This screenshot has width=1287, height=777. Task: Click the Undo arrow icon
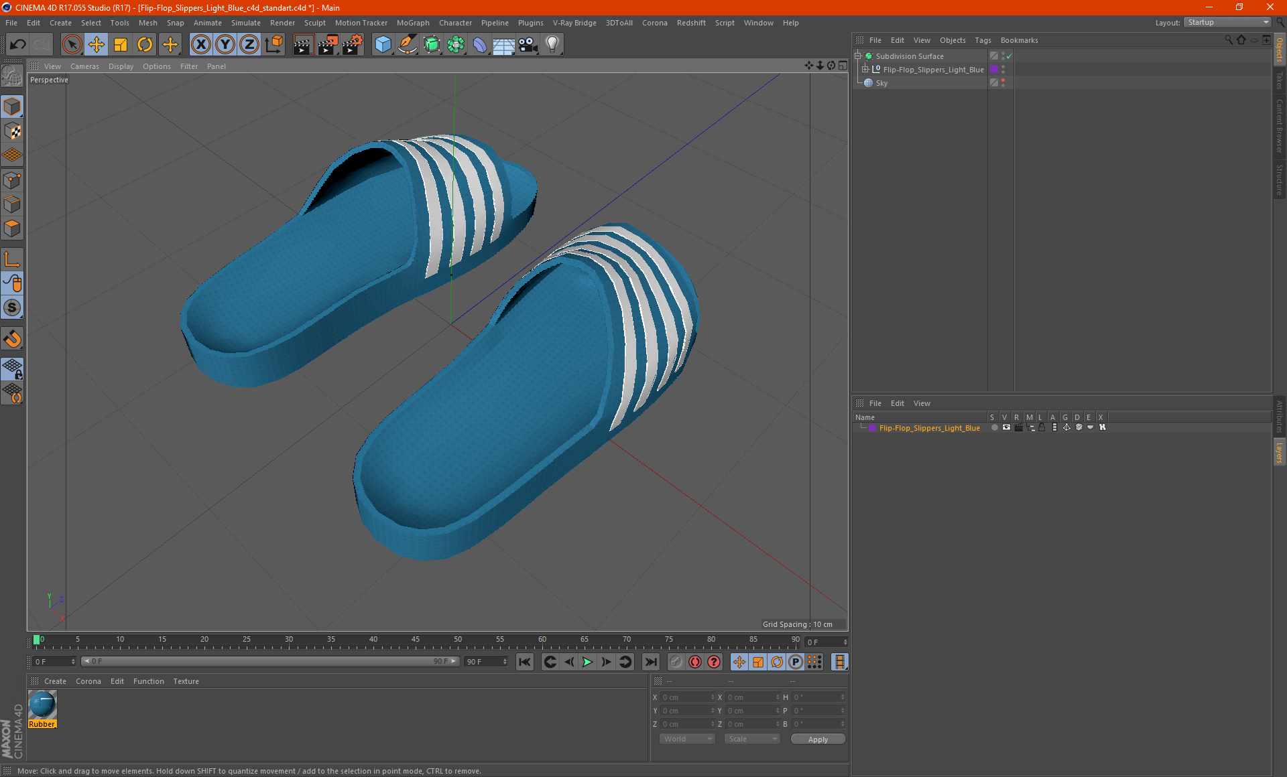(x=18, y=44)
